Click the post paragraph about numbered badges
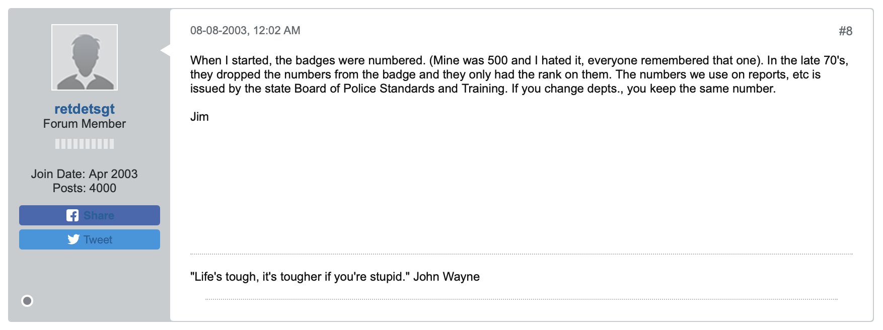Image resolution: width=883 pixels, height=330 pixels. 520,74
